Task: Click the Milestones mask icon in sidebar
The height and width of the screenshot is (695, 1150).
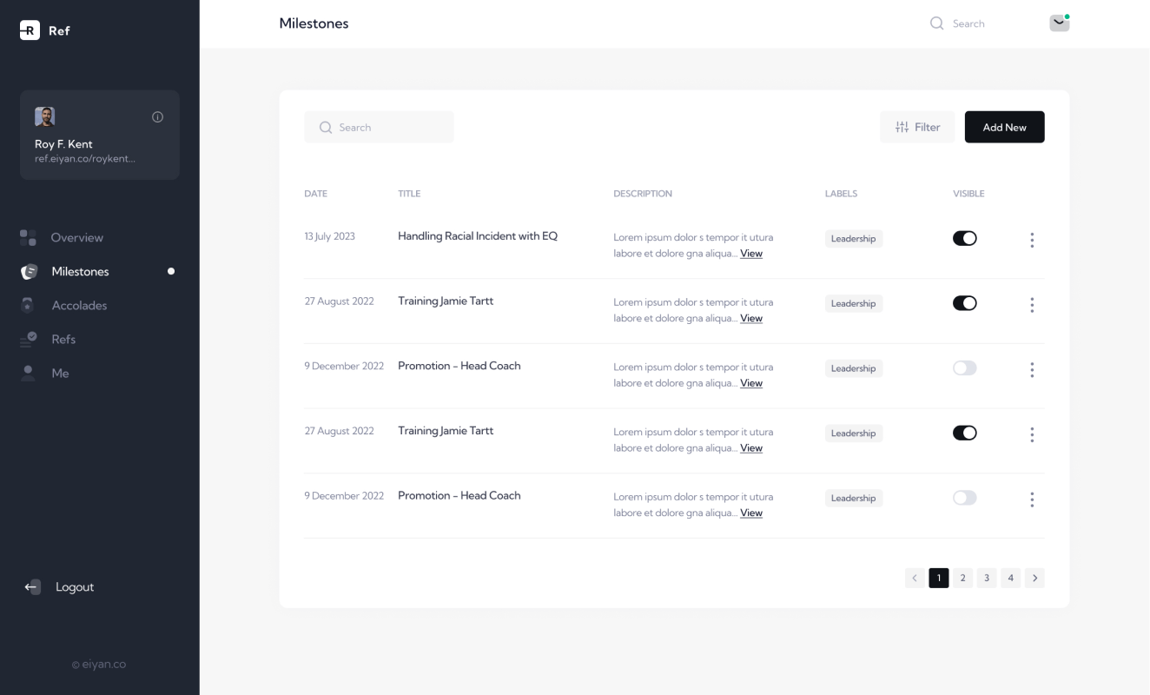Action: coord(27,271)
